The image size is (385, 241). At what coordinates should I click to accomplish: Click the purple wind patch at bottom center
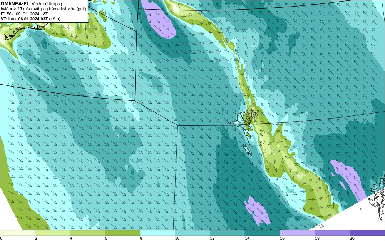tap(257, 211)
